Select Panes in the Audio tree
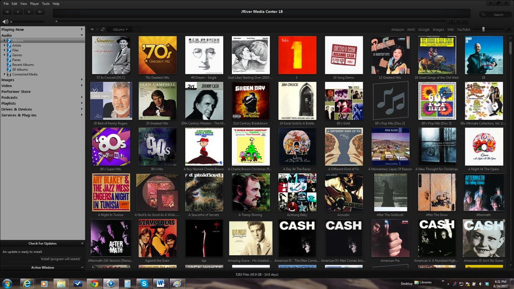 (17, 60)
